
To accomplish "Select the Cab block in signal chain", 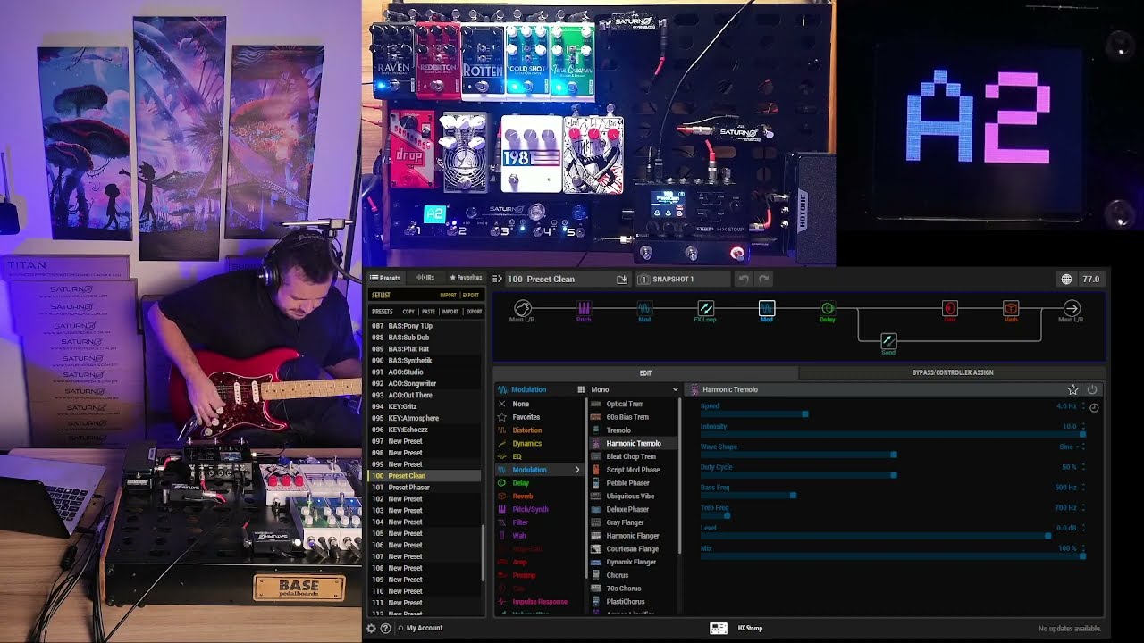I will (949, 309).
